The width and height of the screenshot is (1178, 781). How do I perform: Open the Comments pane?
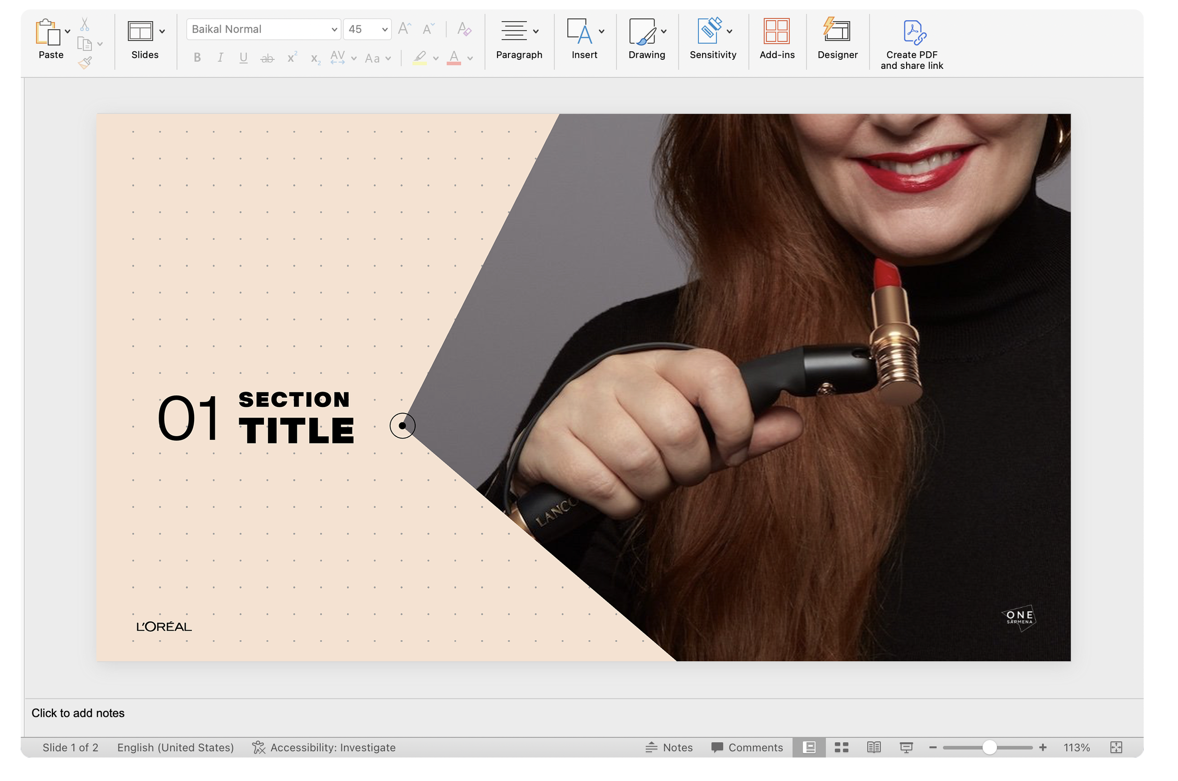click(747, 747)
